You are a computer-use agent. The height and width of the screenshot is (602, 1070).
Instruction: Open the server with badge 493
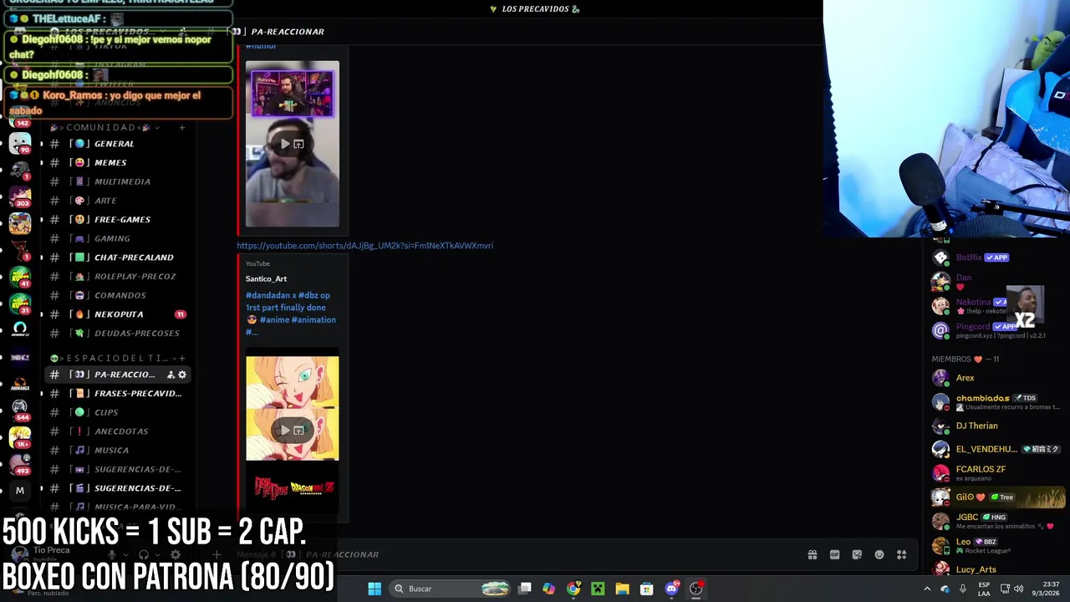20,463
